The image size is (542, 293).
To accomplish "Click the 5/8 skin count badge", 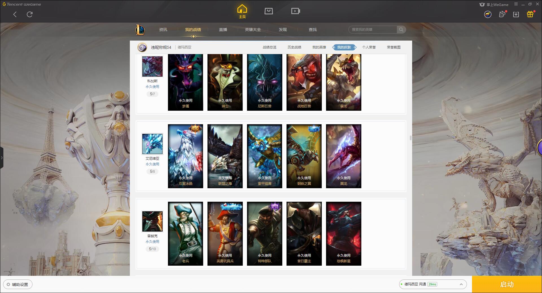I will 152,171.
